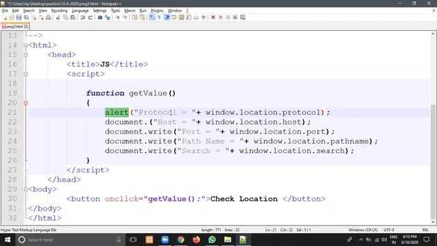Image resolution: width=437 pixels, height=246 pixels.
Task: Click the taskbar Search here box
Action: click(70, 240)
